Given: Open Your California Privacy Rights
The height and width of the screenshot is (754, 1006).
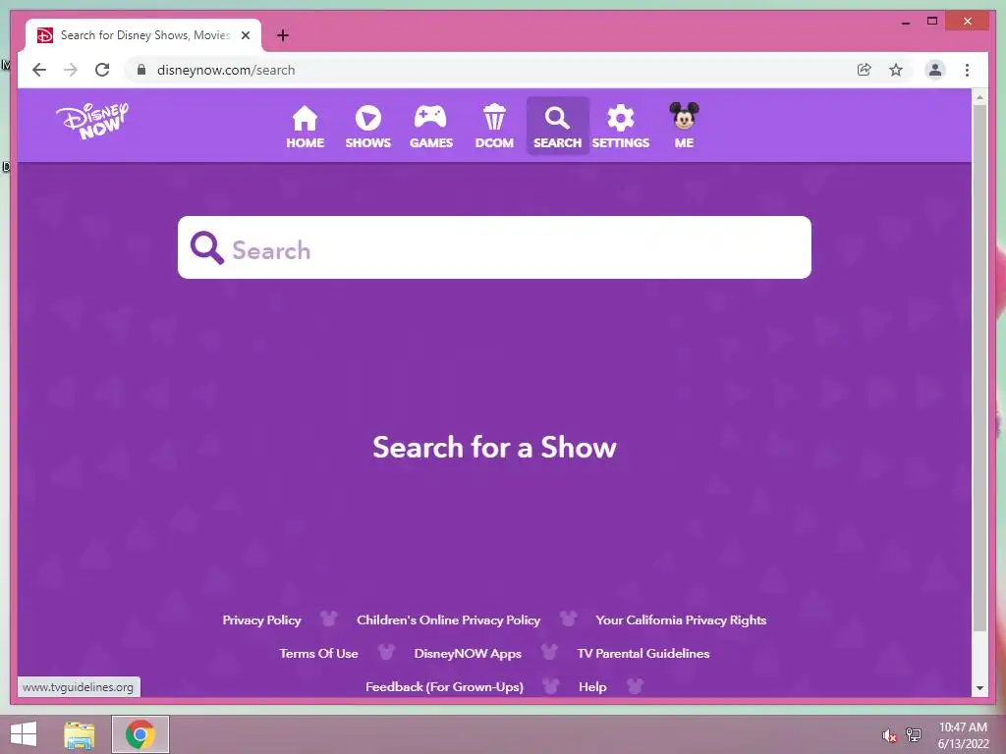Looking at the screenshot, I should (681, 620).
